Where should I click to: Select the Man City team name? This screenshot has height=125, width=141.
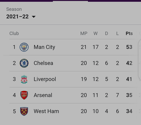[x=44, y=47]
